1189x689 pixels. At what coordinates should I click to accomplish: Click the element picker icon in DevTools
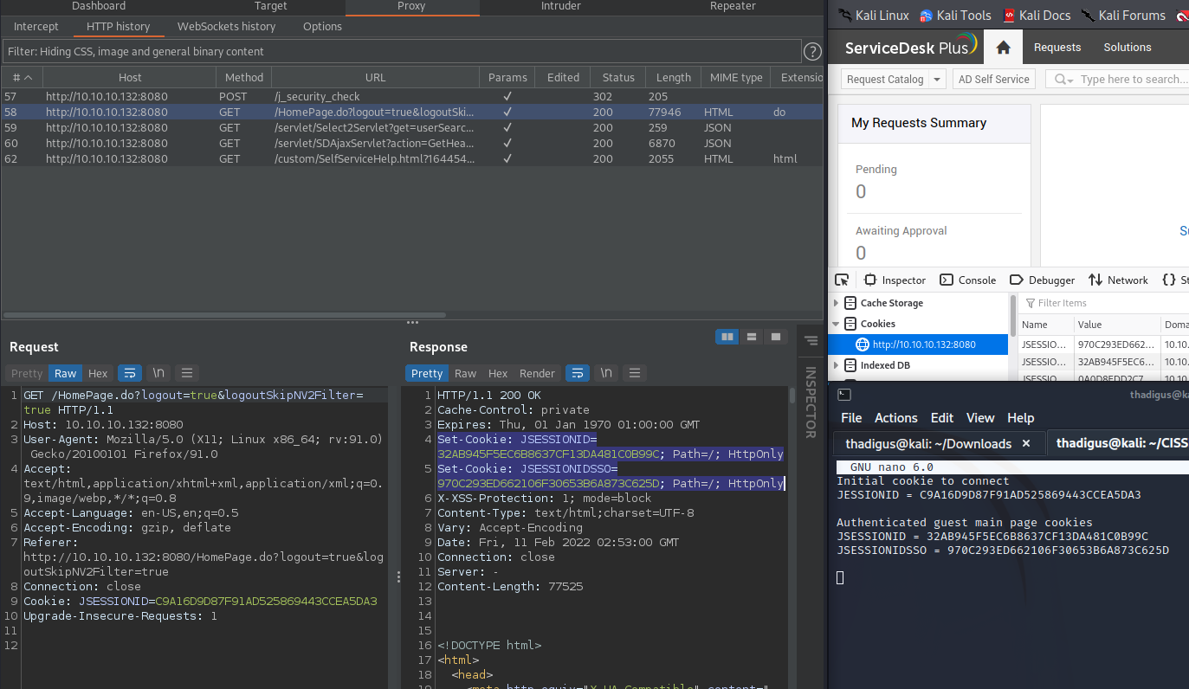[x=842, y=280]
